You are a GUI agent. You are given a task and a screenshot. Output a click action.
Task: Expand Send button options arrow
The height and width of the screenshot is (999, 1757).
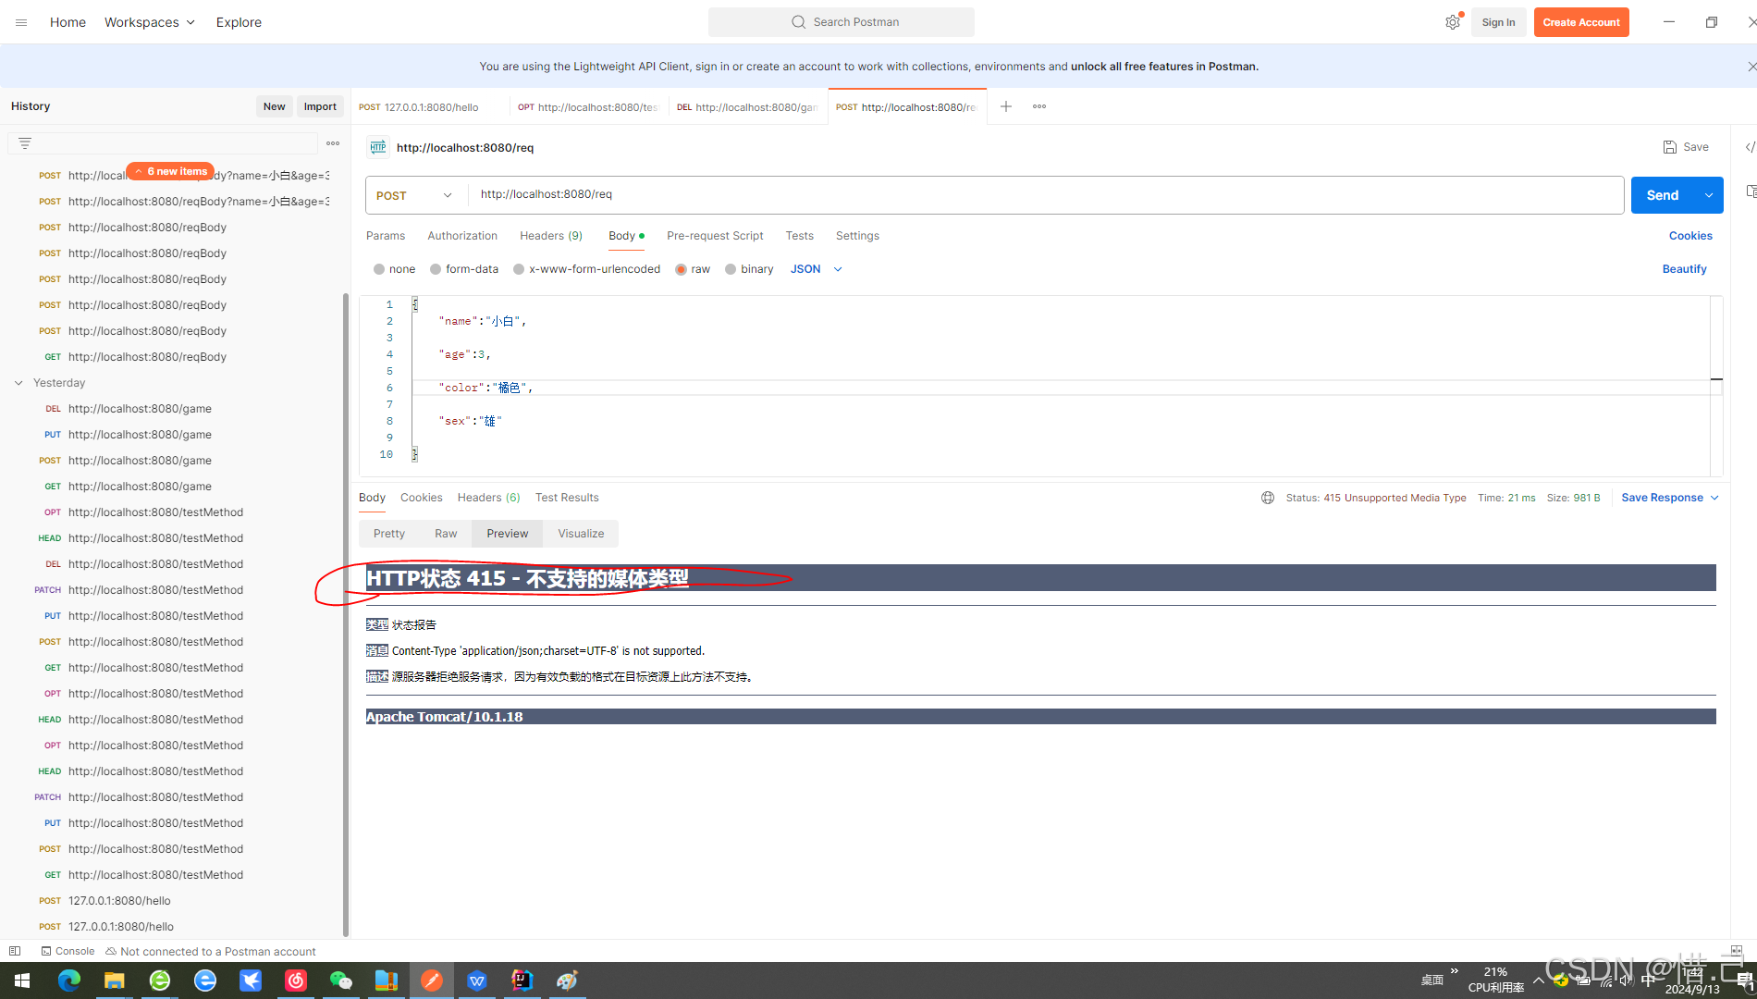[1709, 195]
